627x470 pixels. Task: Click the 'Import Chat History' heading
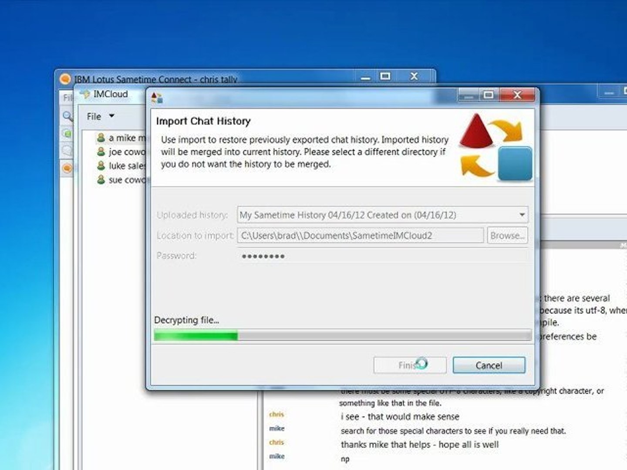(x=203, y=121)
